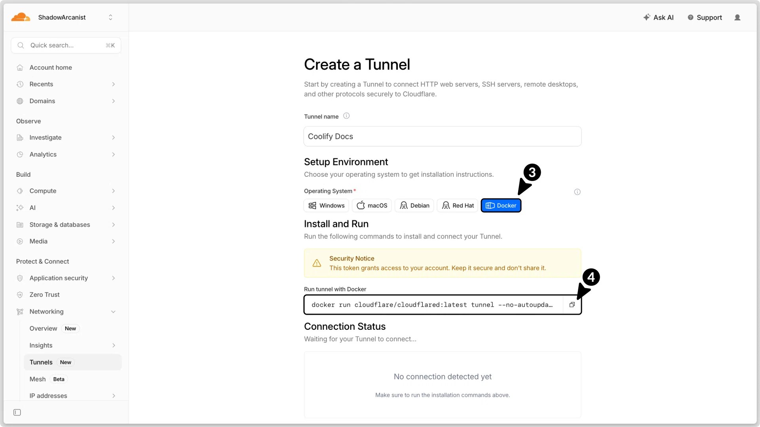Expand the Storage & databases chevron

[114, 225]
